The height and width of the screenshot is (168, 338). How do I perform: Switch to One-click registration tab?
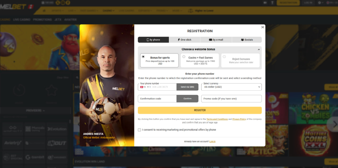184,40
